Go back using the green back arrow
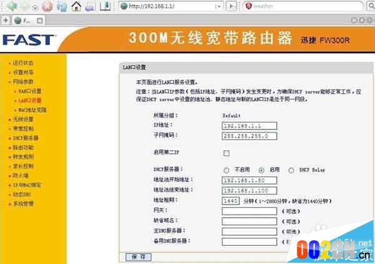 11,6
